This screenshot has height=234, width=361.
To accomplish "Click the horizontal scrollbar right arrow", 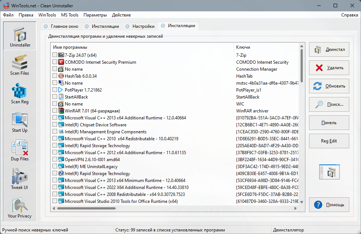I will click(x=295, y=208).
